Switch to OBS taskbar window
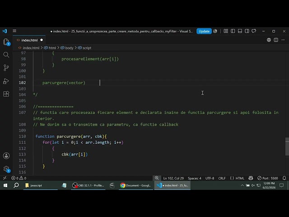Image resolution: width=289 pixels, height=217 pixels. point(88,185)
